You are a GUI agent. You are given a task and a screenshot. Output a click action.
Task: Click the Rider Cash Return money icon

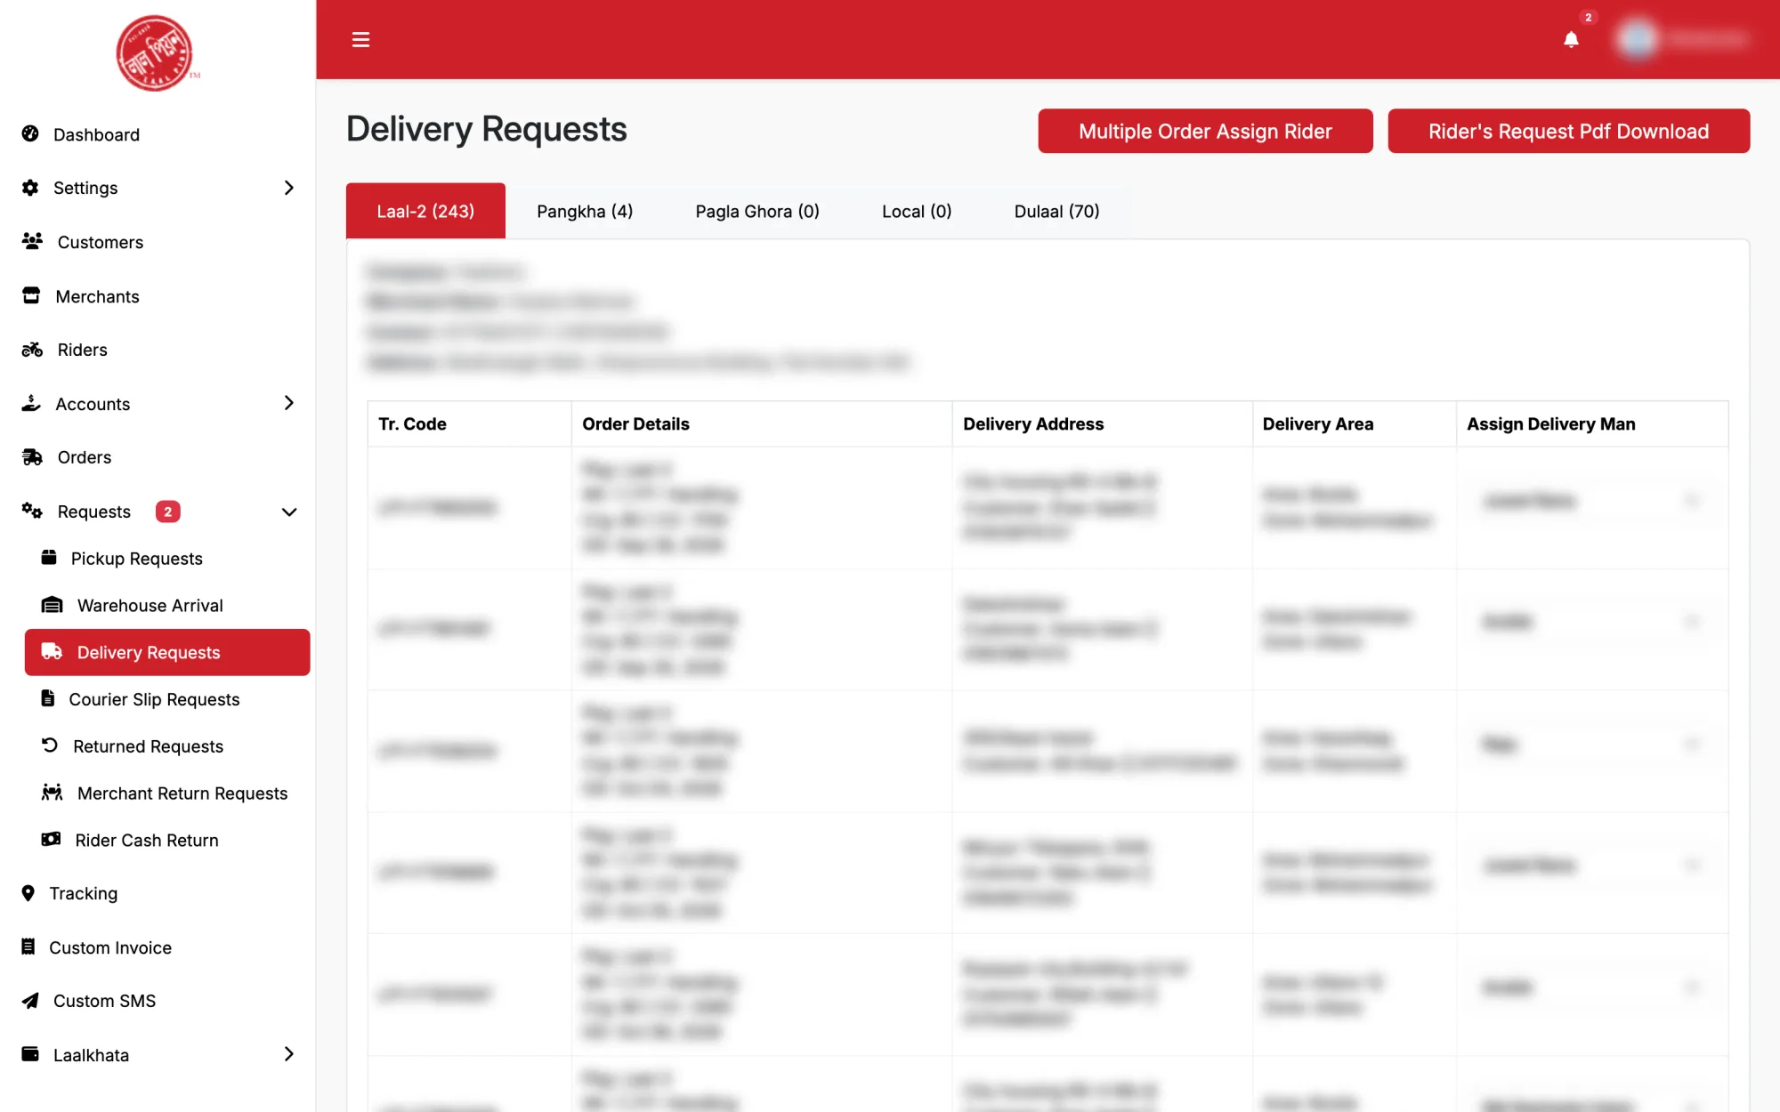(x=52, y=839)
